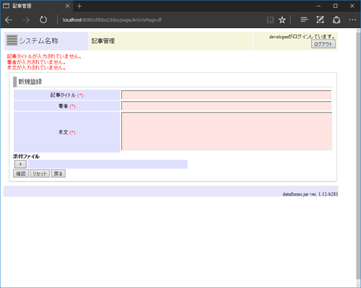Open the reading view book icon

coord(270,19)
